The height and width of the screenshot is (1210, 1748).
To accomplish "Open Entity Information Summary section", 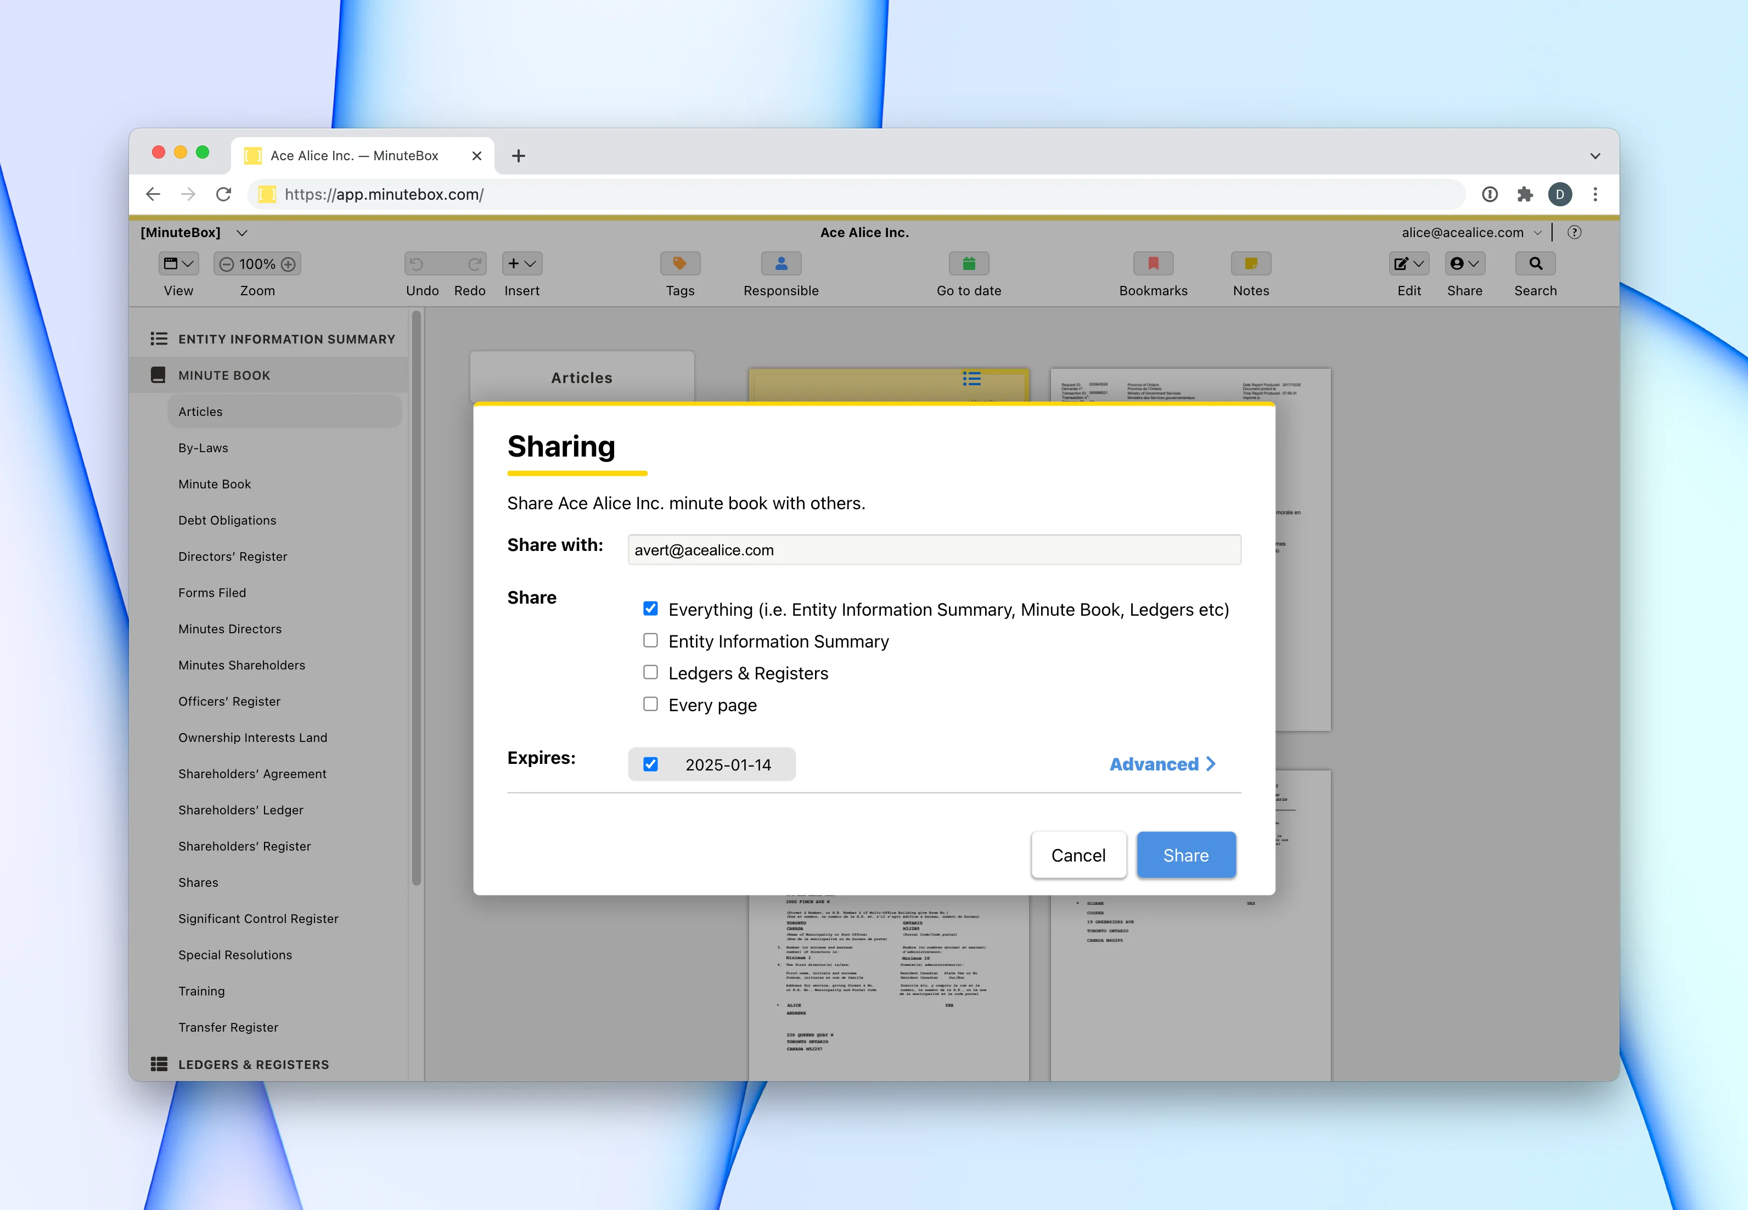I will (286, 339).
